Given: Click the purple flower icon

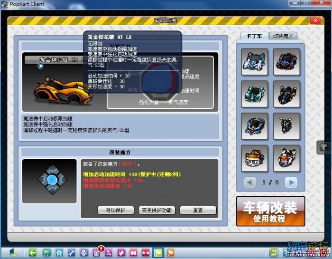Looking at the screenshot, I should [109, 253].
